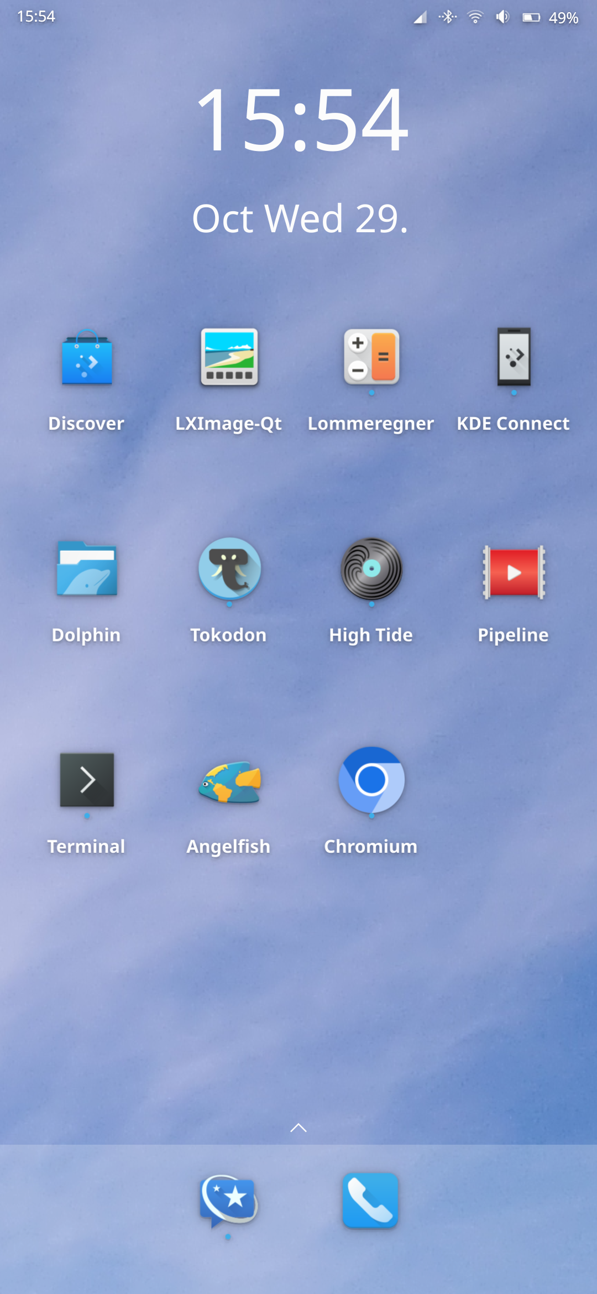
Task: Launch KDE Connect
Action: (x=514, y=358)
